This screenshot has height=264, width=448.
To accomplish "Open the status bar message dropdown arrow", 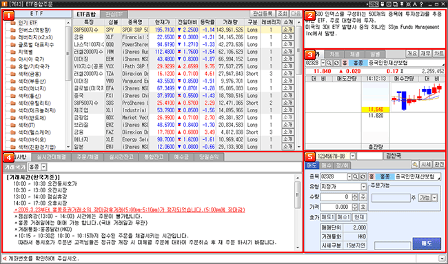I will click(442, 258).
